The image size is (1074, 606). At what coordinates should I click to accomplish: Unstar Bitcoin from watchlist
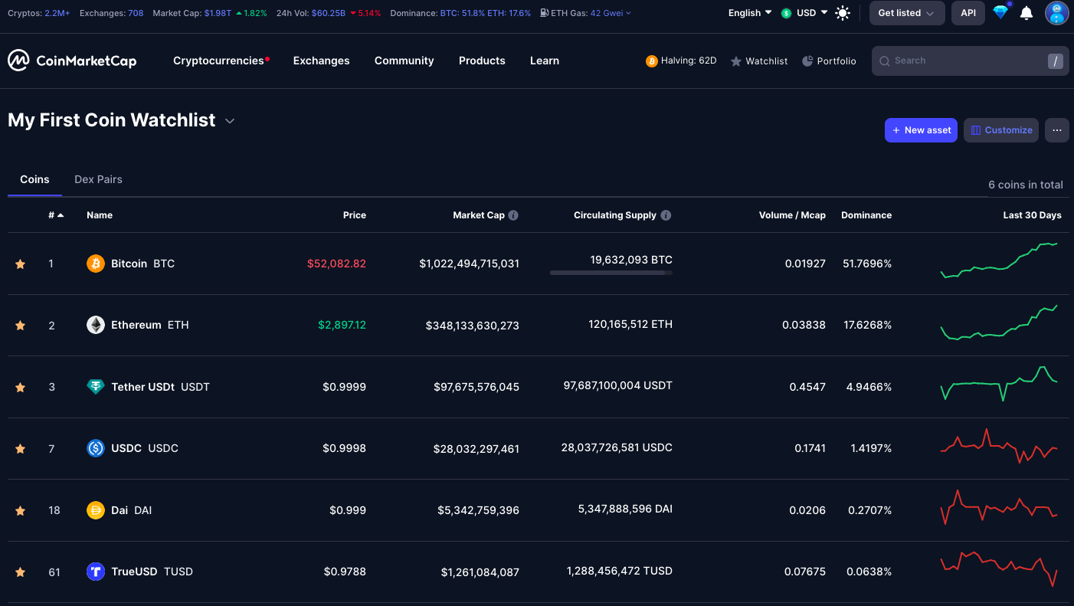(x=20, y=264)
